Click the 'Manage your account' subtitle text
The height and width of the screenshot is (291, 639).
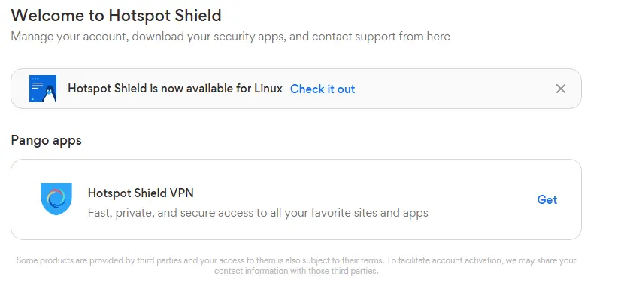point(230,37)
